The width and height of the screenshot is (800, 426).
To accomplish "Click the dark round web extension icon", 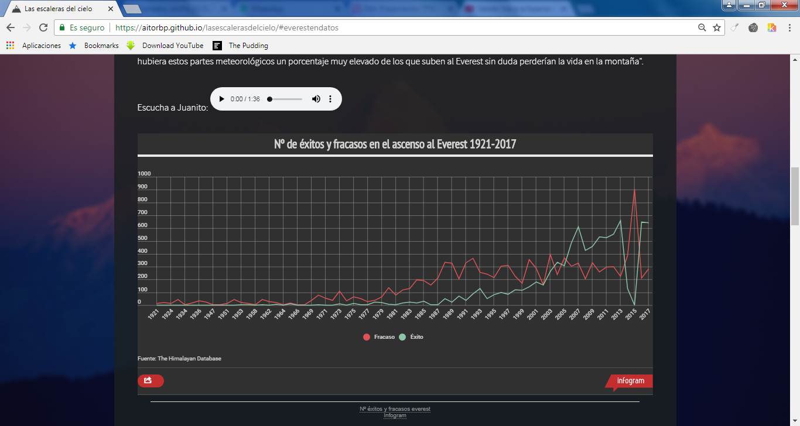I will point(753,28).
